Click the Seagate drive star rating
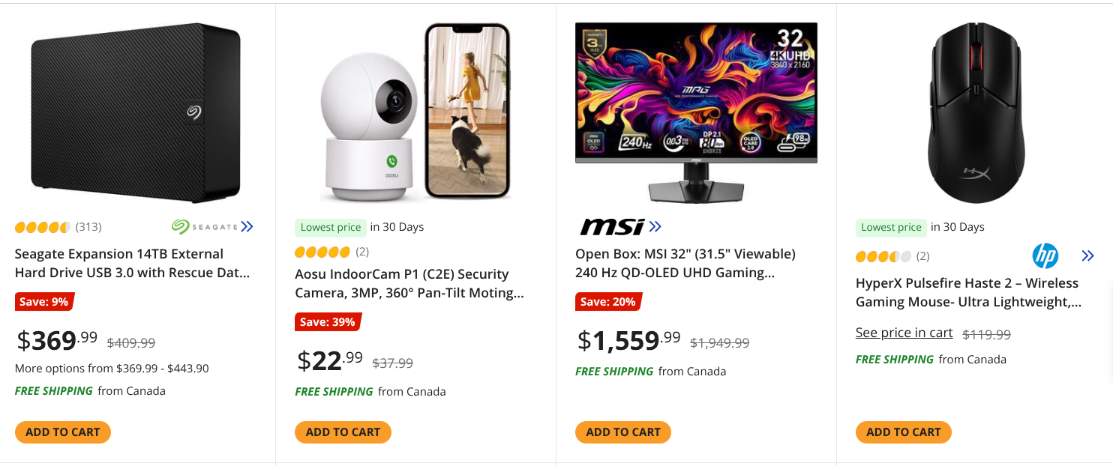 42,227
